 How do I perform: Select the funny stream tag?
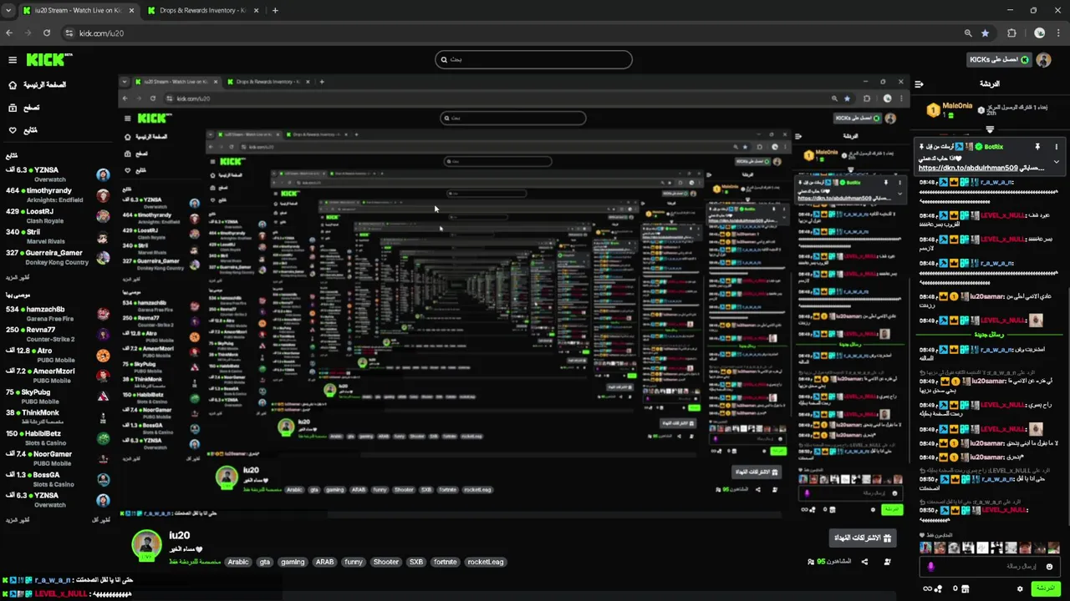tap(354, 562)
